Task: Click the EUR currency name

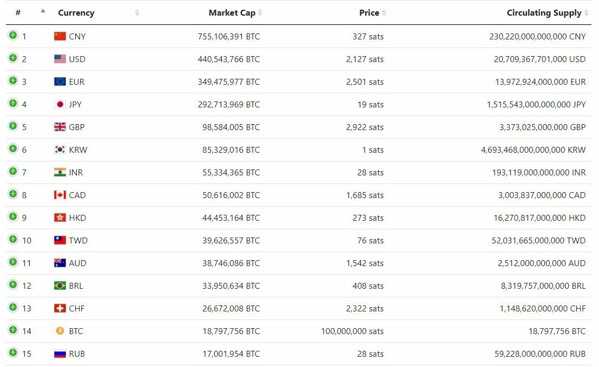Action: click(x=77, y=81)
